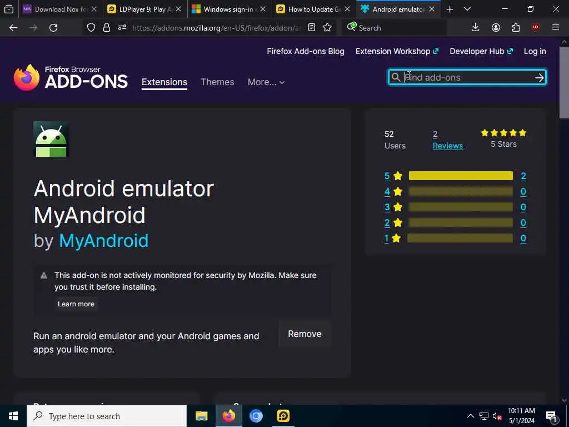The image size is (569, 427).
Task: Switch to the How to Update tab
Action: pyautogui.click(x=314, y=9)
